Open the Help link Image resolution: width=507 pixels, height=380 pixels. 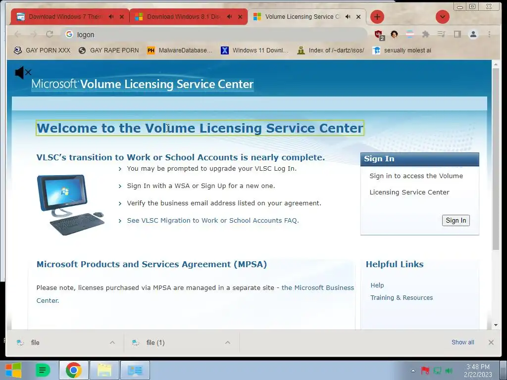pos(377,285)
